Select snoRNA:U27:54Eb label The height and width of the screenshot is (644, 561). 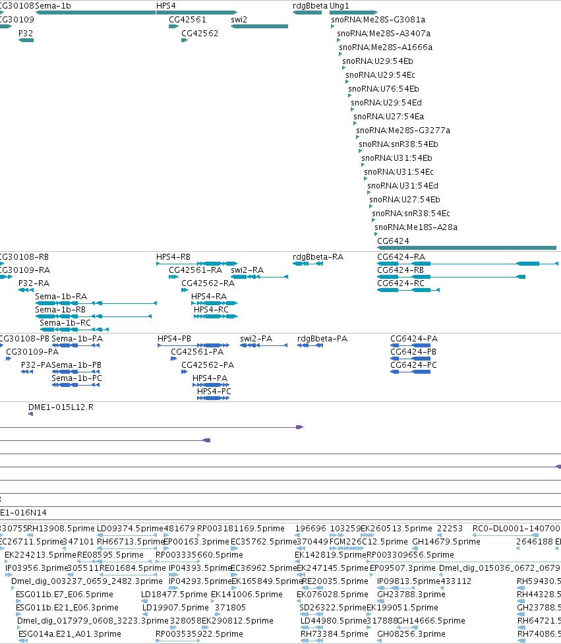tap(405, 200)
